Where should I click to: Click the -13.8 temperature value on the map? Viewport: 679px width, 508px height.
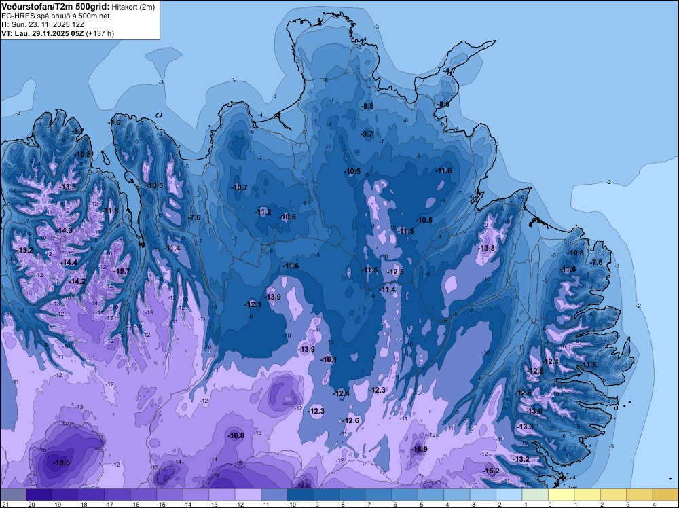tap(486, 248)
